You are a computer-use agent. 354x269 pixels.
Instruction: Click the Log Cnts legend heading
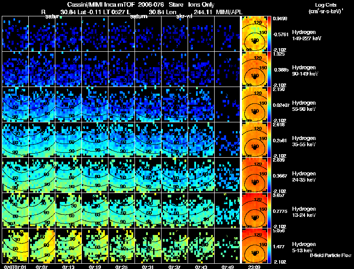click(326, 5)
